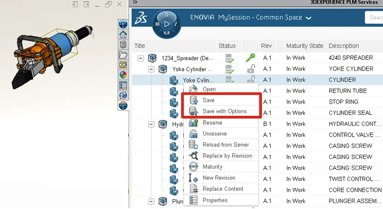Select the V.R quadrant of the compass
Image resolution: width=383 pixels, height=209 pixels.
(167, 33)
